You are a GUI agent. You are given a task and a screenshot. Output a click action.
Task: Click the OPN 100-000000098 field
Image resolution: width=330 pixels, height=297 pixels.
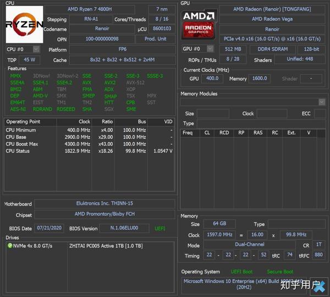(x=102, y=39)
